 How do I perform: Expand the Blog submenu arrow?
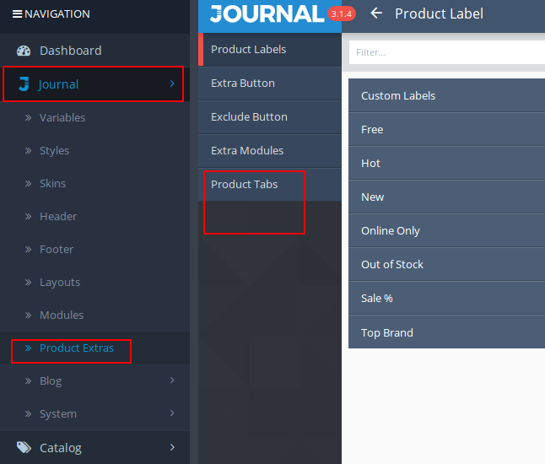pos(172,380)
